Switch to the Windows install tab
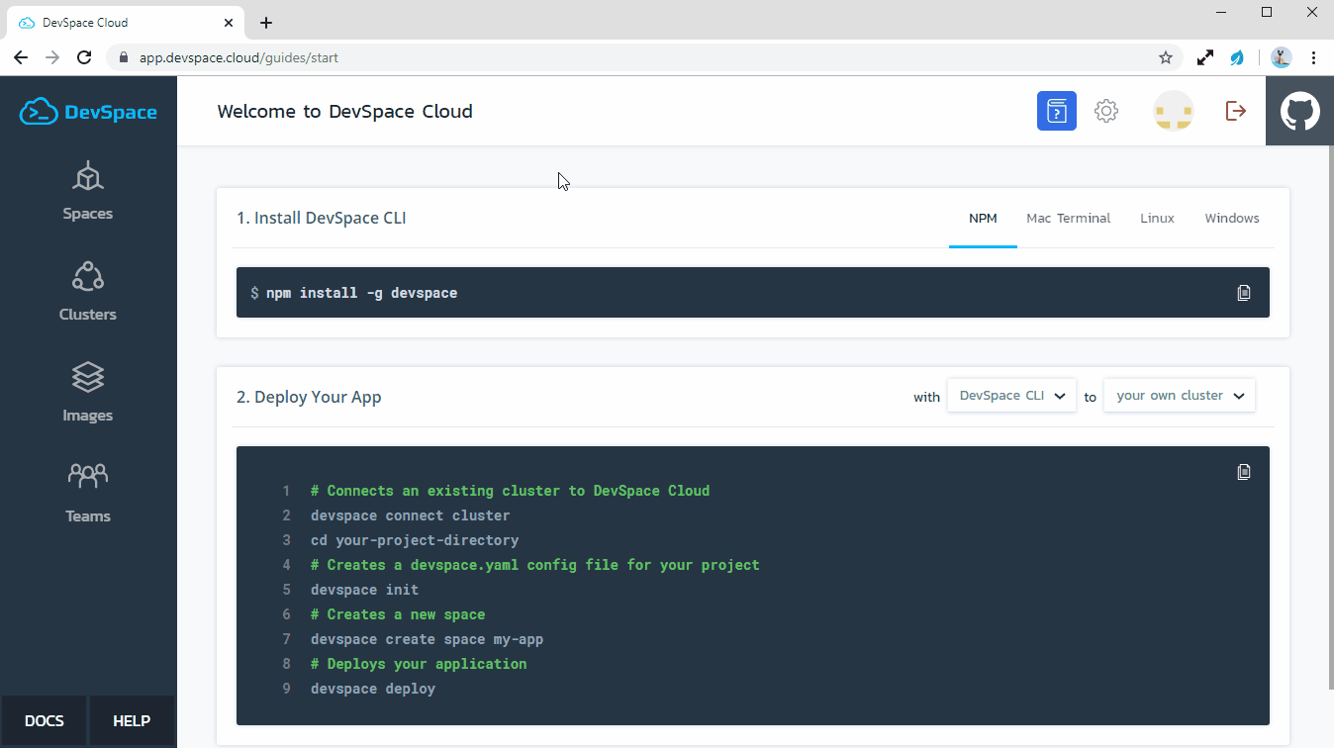This screenshot has height=748, width=1334. click(x=1231, y=219)
